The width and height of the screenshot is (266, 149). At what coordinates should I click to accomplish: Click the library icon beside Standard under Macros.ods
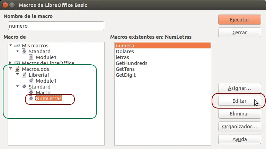(x=24, y=87)
